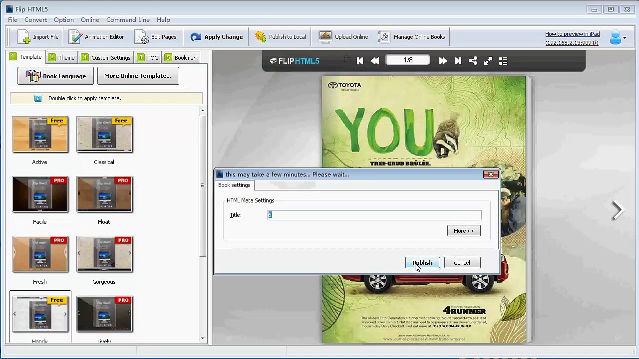The width and height of the screenshot is (639, 359).
Task: Open the thumbnails list icon in the viewer
Action: 503,61
